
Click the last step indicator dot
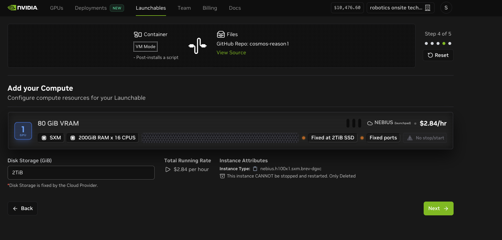450,43
